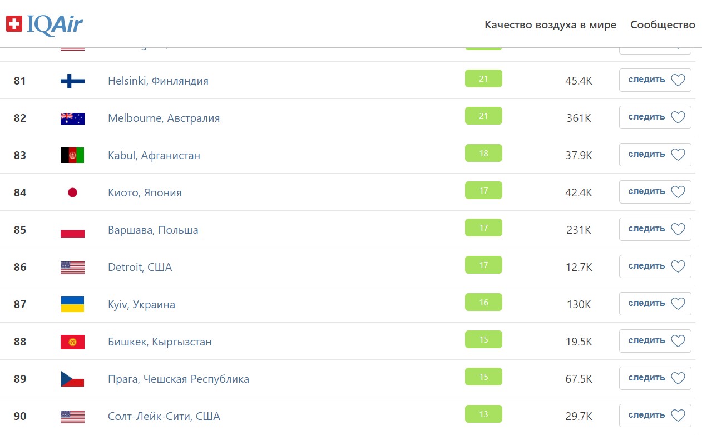The width and height of the screenshot is (702, 435).
Task: Toggle следить for Варшава, Польша
Action: tap(655, 229)
